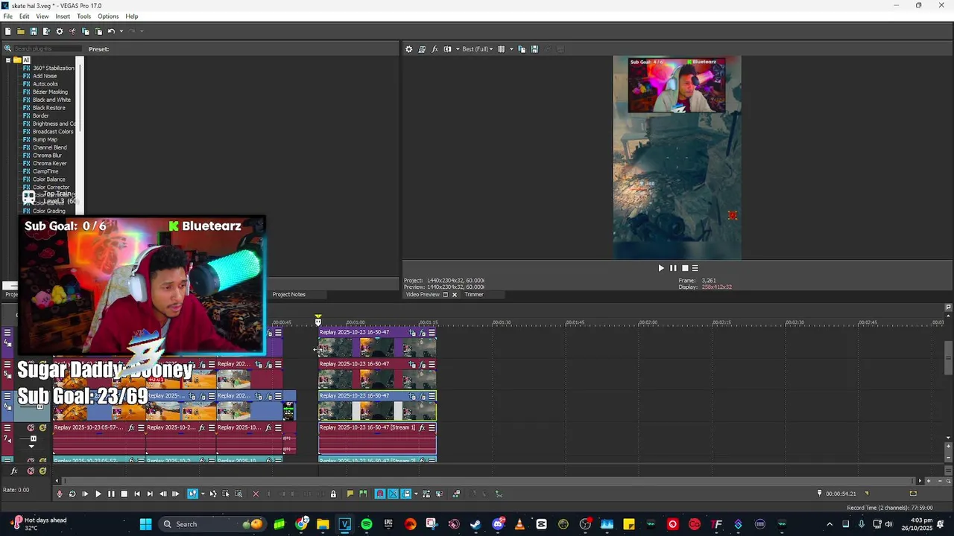The image size is (954, 536).
Task: Create a new project with the New icon
Action: coord(7,31)
